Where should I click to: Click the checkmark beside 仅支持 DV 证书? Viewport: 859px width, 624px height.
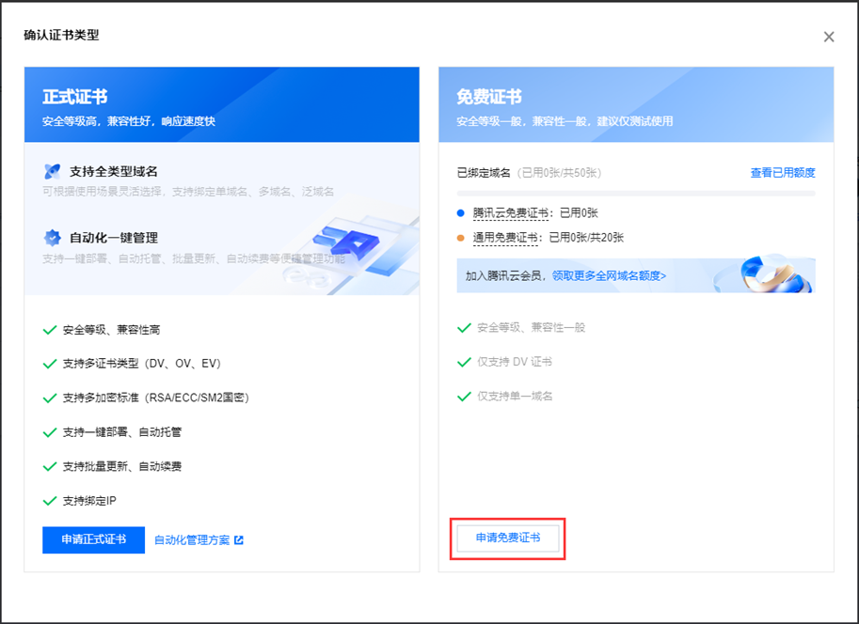tap(464, 363)
